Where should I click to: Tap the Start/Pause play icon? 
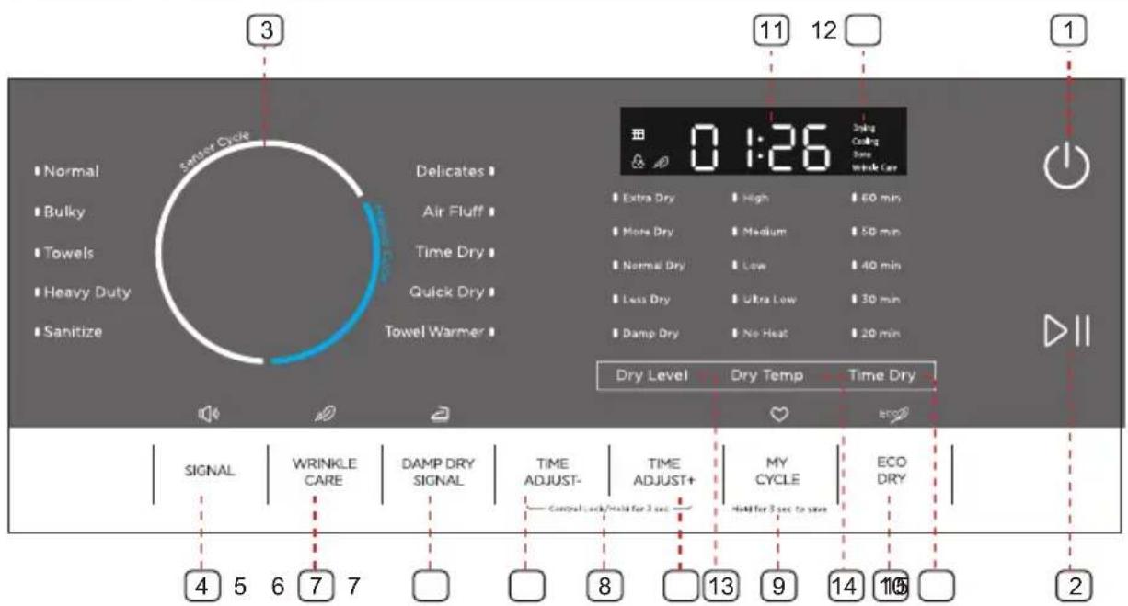(x=1067, y=333)
